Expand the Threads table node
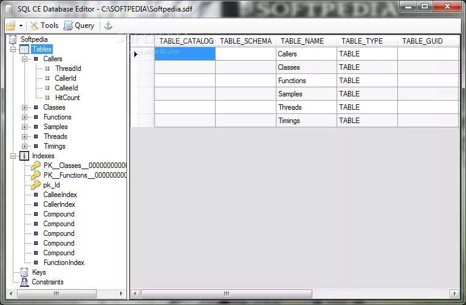The width and height of the screenshot is (466, 305). coord(25,137)
